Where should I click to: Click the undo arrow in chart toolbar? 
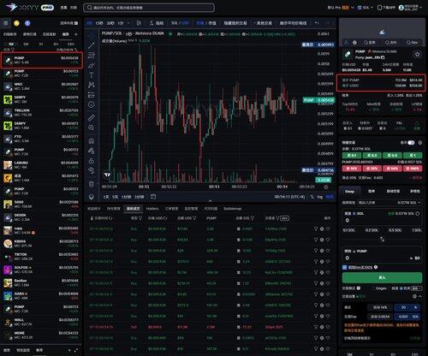point(317,23)
